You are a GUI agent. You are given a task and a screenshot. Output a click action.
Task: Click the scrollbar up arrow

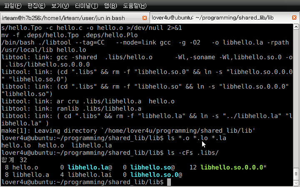point(296,27)
